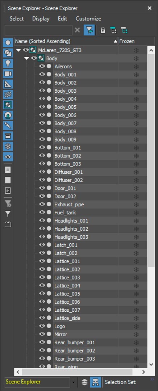Toggle eye icon for Headlights_002
The width and height of the screenshot is (158, 391).
[x=42, y=229]
